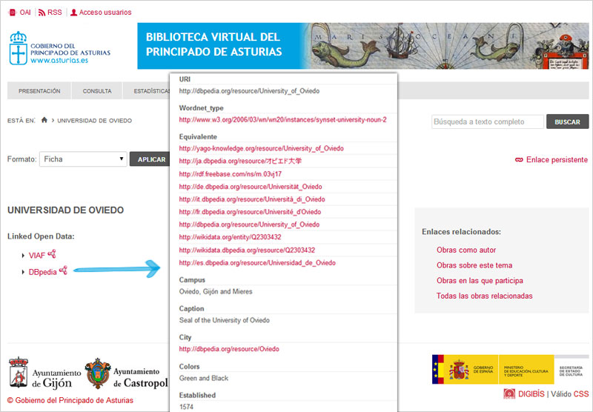This screenshot has width=593, height=412.
Task: Open the rdf.freebase.com m.03vj17 link
Action: coord(231,174)
